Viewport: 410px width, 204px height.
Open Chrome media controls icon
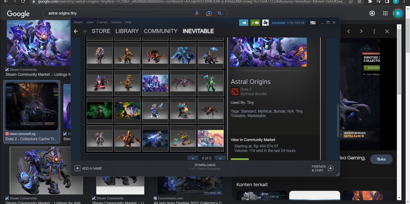tap(378, 2)
